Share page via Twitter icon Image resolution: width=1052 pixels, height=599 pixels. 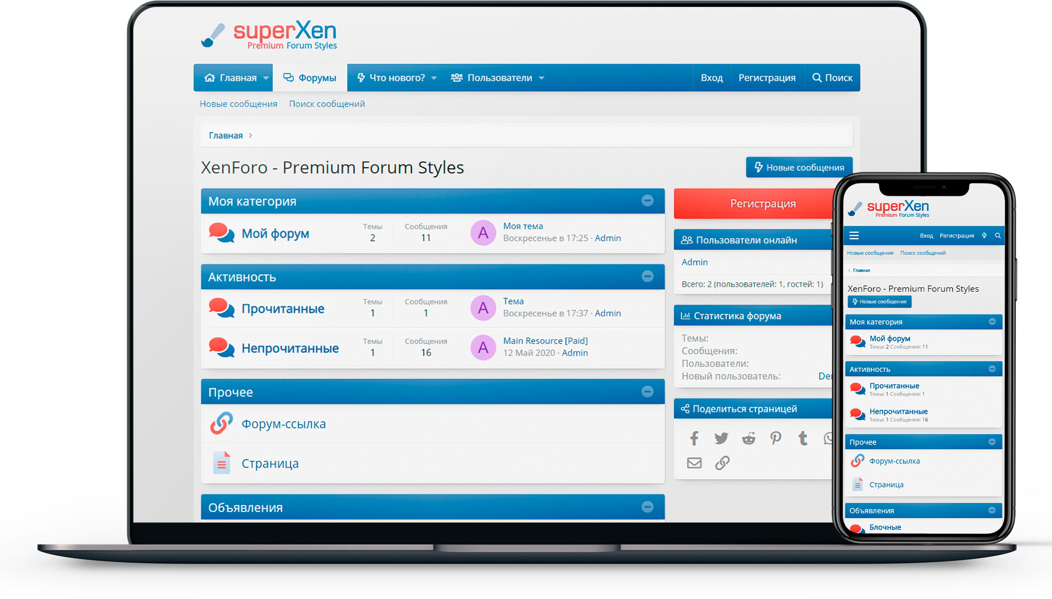coord(721,438)
